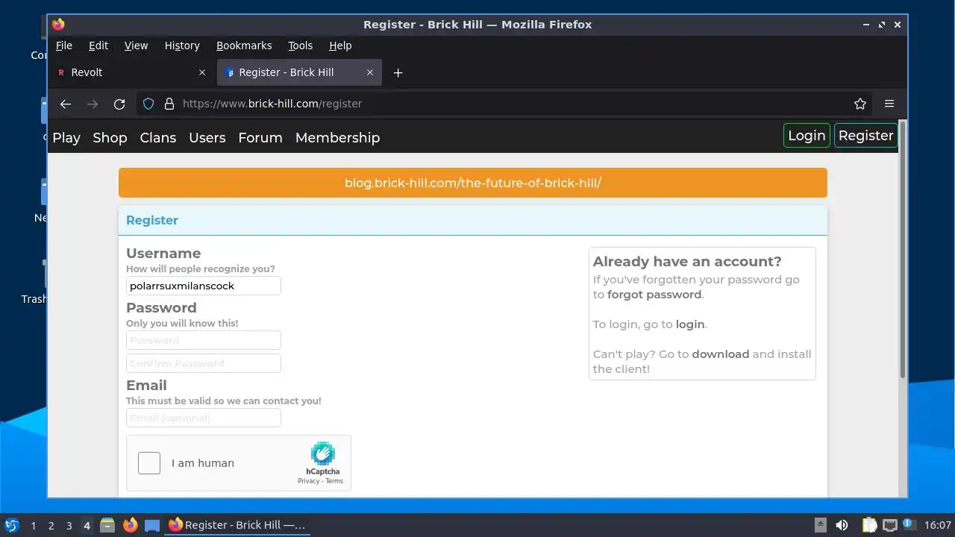Show the notification info tray icon
This screenshot has width=955, height=537.
coord(908,524)
